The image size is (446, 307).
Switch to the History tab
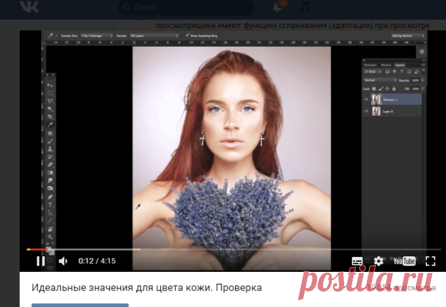click(x=386, y=65)
